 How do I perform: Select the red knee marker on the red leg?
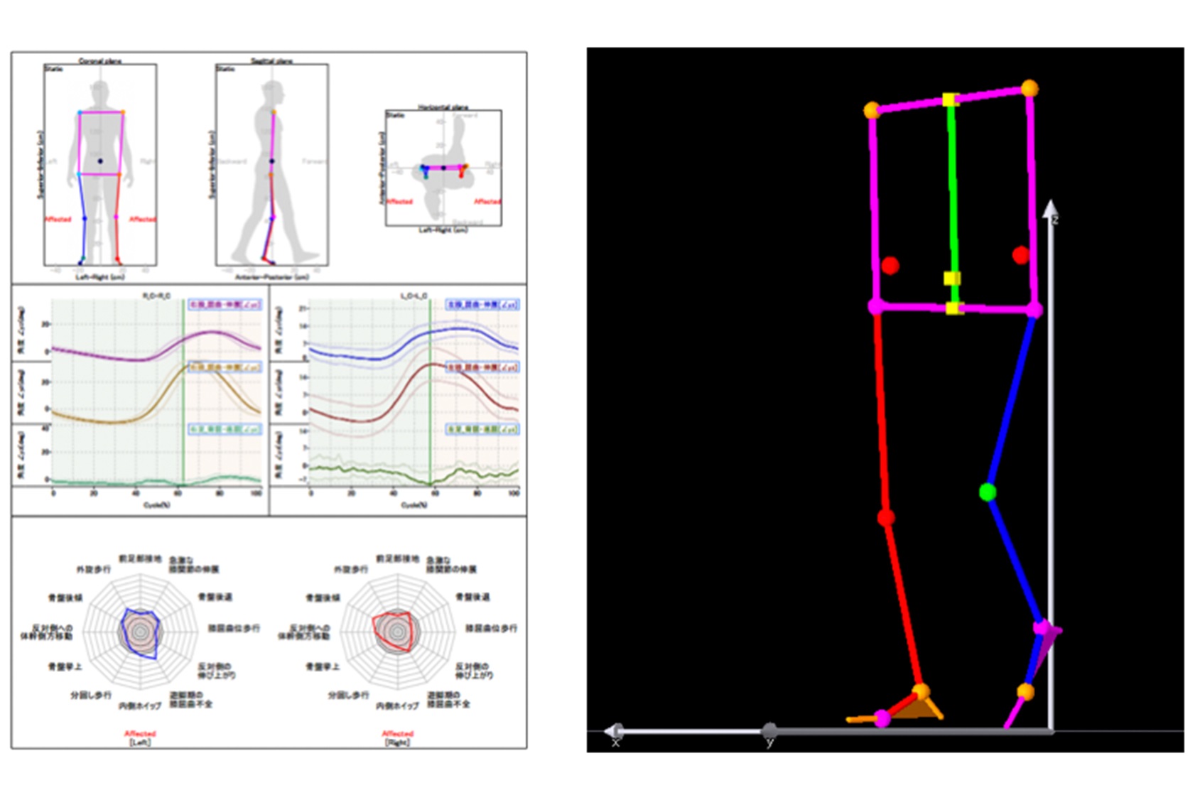coord(885,518)
